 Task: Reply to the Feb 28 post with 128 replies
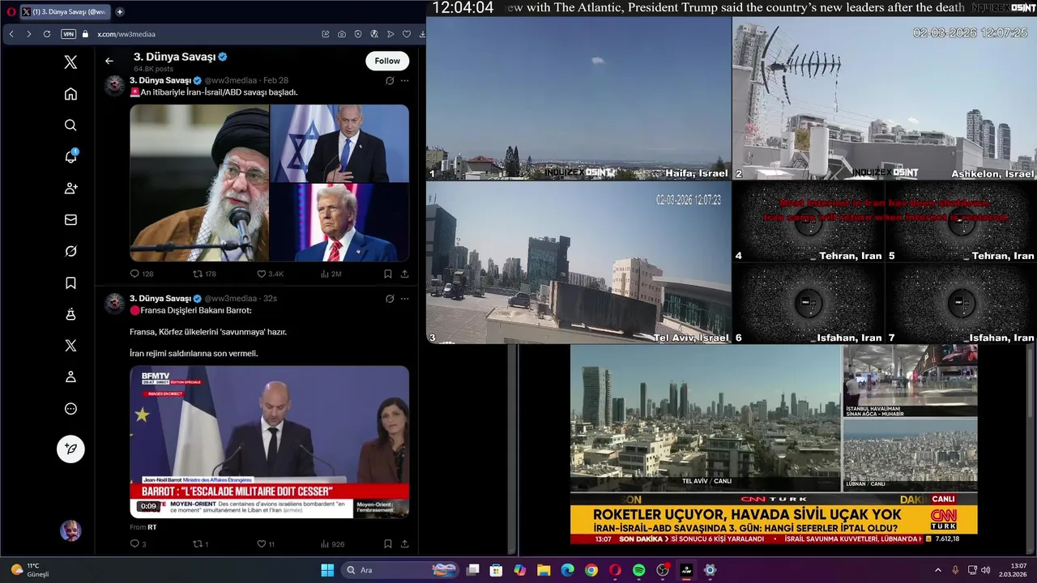click(x=142, y=274)
